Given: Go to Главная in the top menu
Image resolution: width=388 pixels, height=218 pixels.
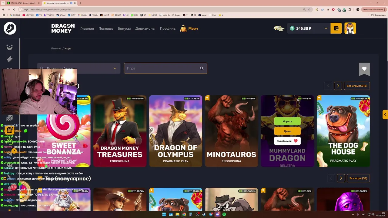Looking at the screenshot, I should [x=87, y=28].
